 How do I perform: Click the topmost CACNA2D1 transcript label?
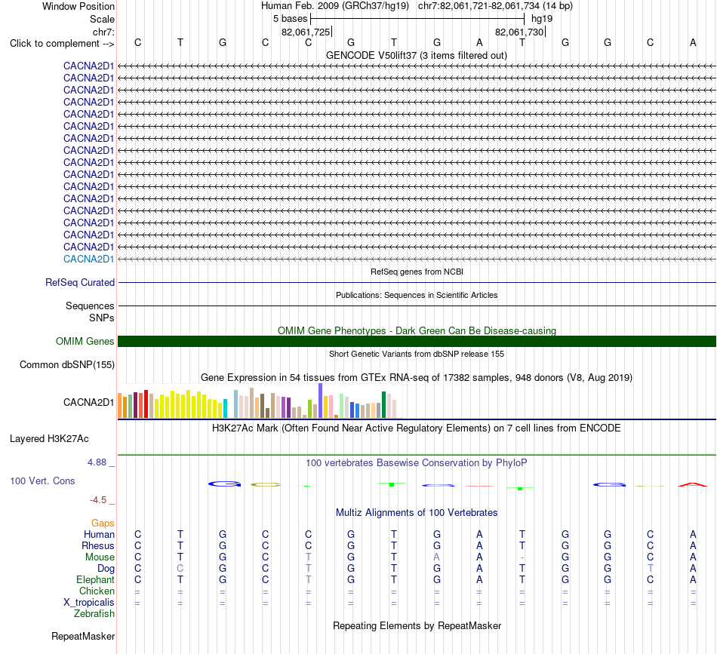point(89,66)
